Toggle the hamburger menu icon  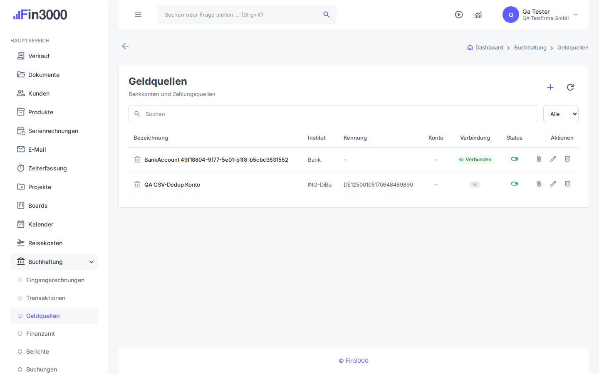pos(138,15)
